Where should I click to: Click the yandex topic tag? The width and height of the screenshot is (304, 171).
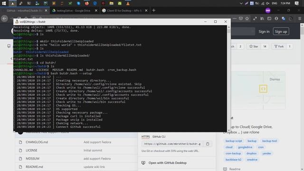(266, 153)
